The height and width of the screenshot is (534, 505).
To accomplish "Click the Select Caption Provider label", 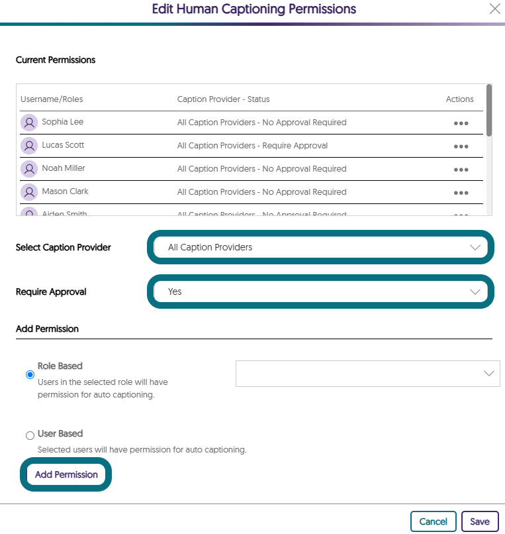I will (64, 247).
